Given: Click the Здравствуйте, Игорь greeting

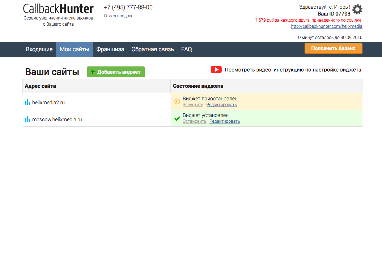Looking at the screenshot, I should pyautogui.click(x=325, y=7).
